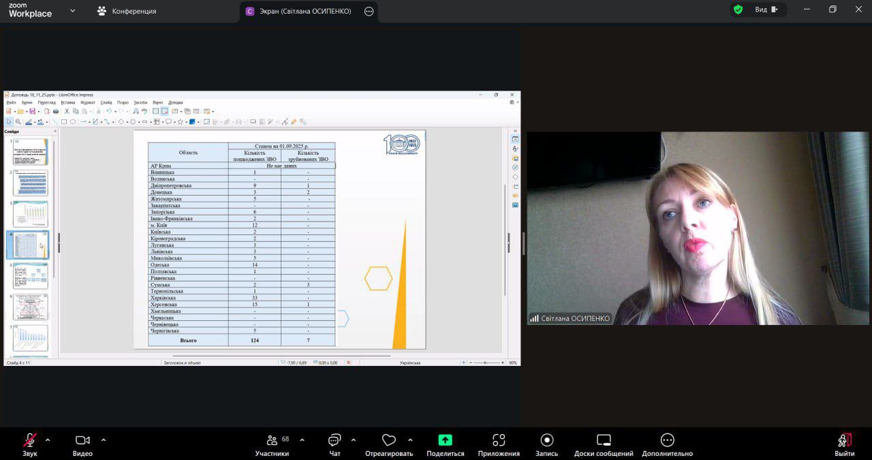The width and height of the screenshot is (872, 460).
Task: Expand video options arrow beside Видео
Action: [104, 440]
